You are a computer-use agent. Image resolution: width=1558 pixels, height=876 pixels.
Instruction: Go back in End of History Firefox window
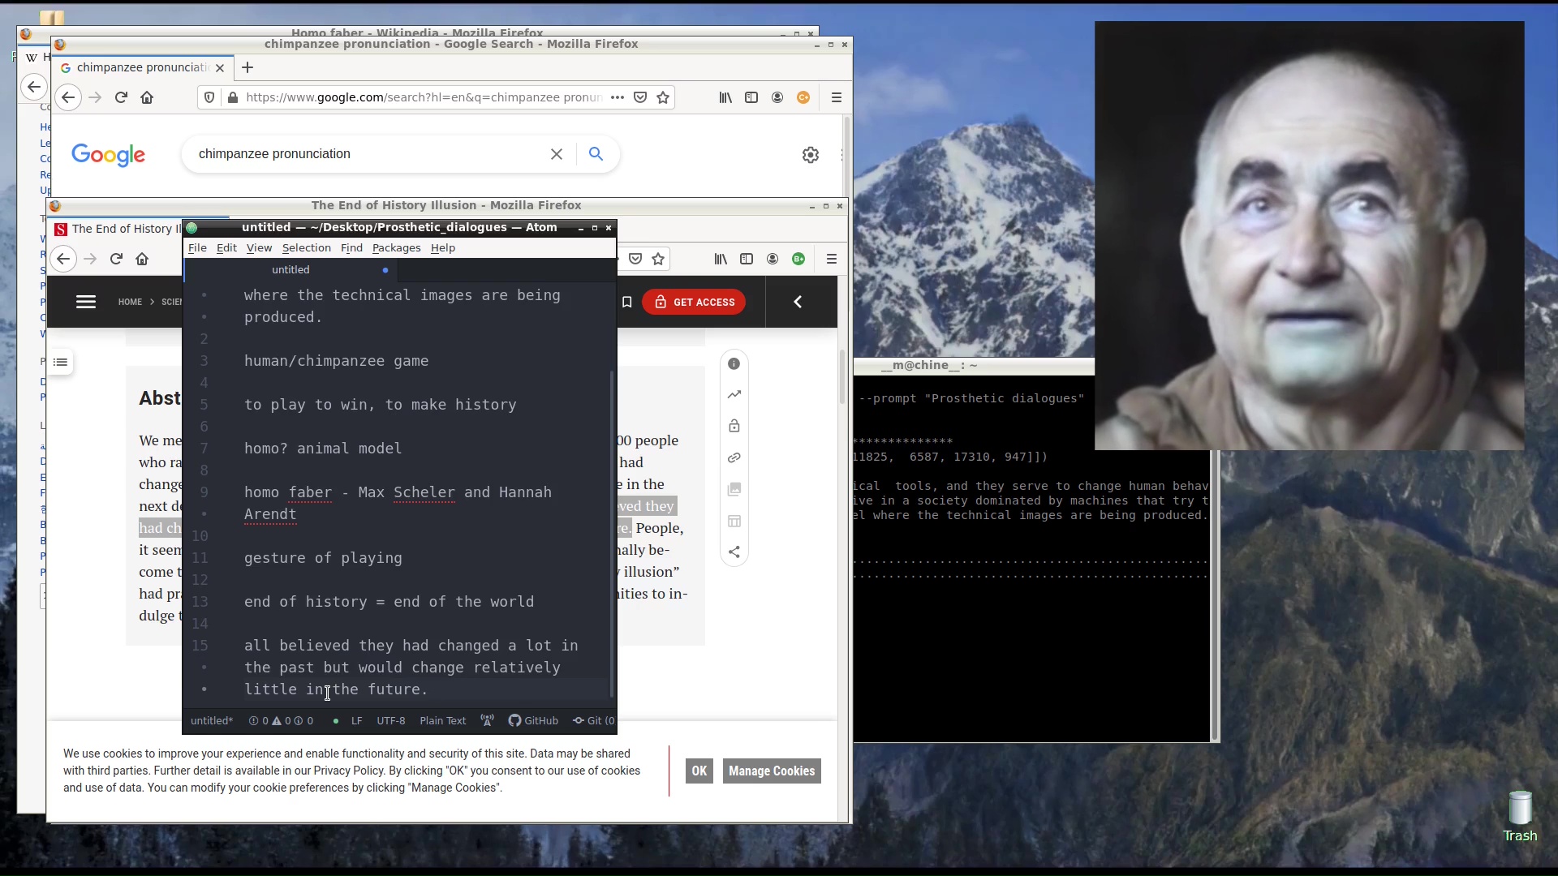pyautogui.click(x=63, y=259)
